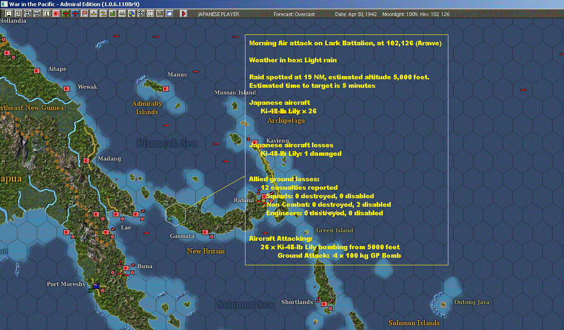Select the red plane on green background icon
564x330 pixels.
tap(66, 14)
